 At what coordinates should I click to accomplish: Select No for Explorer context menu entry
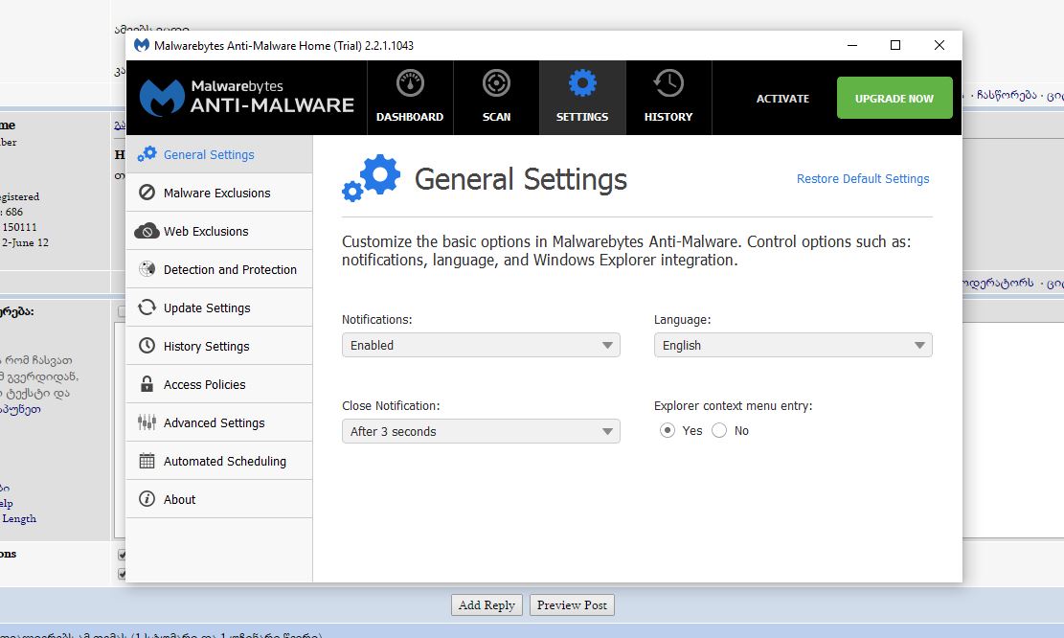(x=719, y=430)
